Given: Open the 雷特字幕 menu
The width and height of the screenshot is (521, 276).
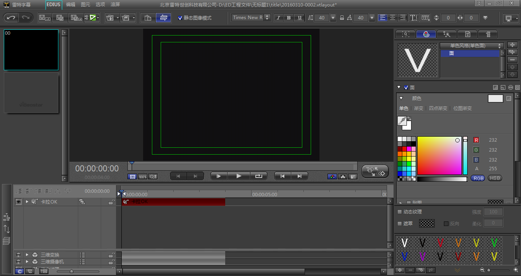Looking at the screenshot, I should (x=22, y=5).
